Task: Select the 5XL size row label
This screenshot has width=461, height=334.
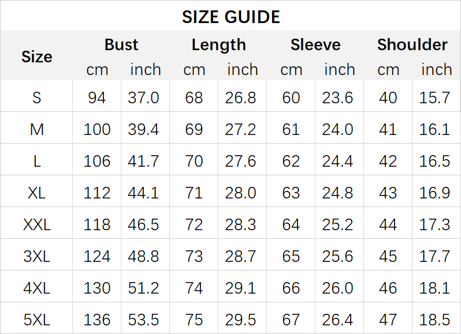Action: (x=36, y=319)
